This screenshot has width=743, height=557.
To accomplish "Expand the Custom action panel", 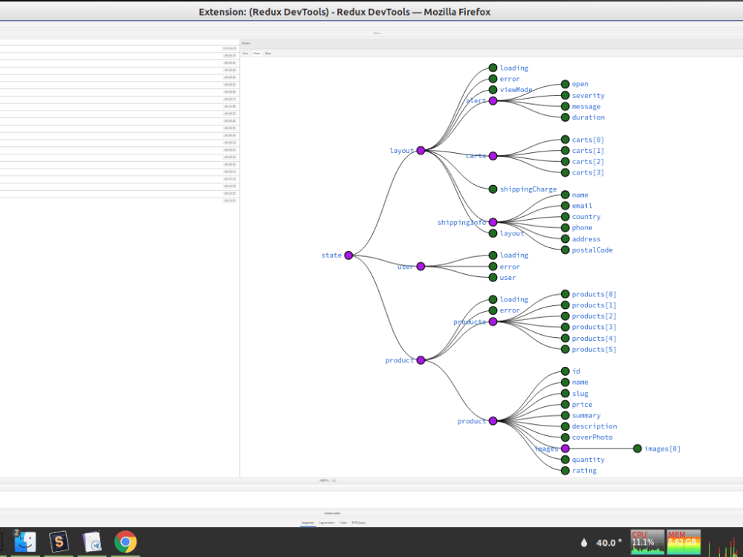I will click(x=332, y=513).
